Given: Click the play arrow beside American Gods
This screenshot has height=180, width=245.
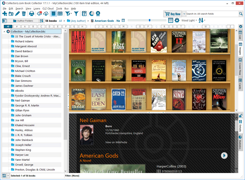Looking at the screenshot, I should 224,155.
